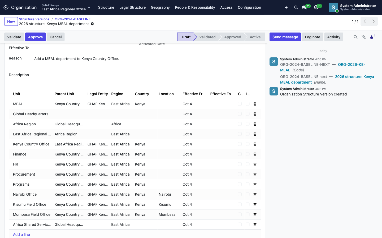Select the Validated status stage
This screenshot has width=382, height=238.
pyautogui.click(x=207, y=37)
